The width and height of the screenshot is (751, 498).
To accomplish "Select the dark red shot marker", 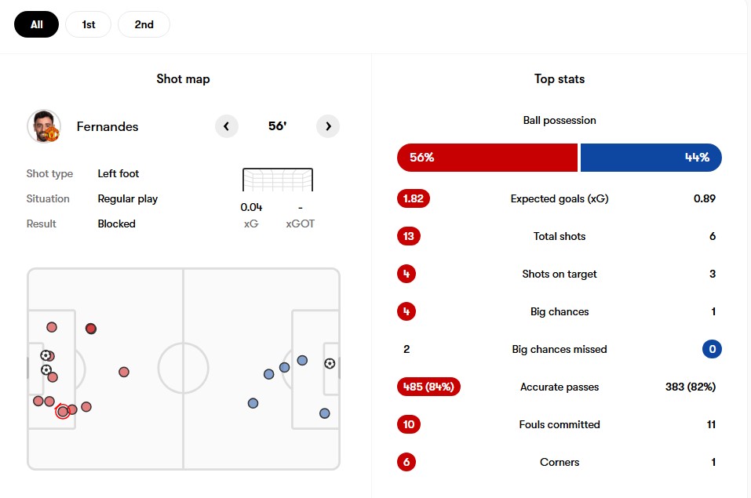I will coord(91,329).
